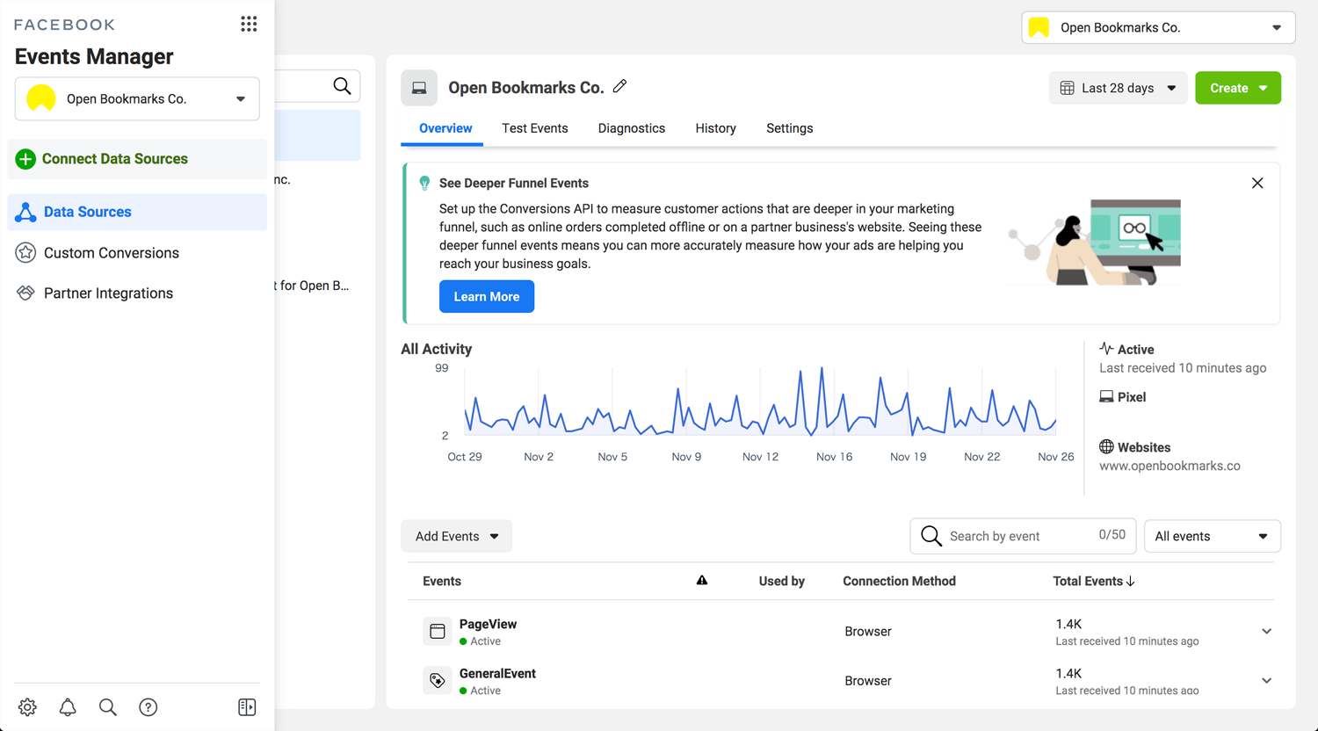Switch to the Overview tab
Screen dimensions: 1318x731
pyautogui.click(x=445, y=128)
